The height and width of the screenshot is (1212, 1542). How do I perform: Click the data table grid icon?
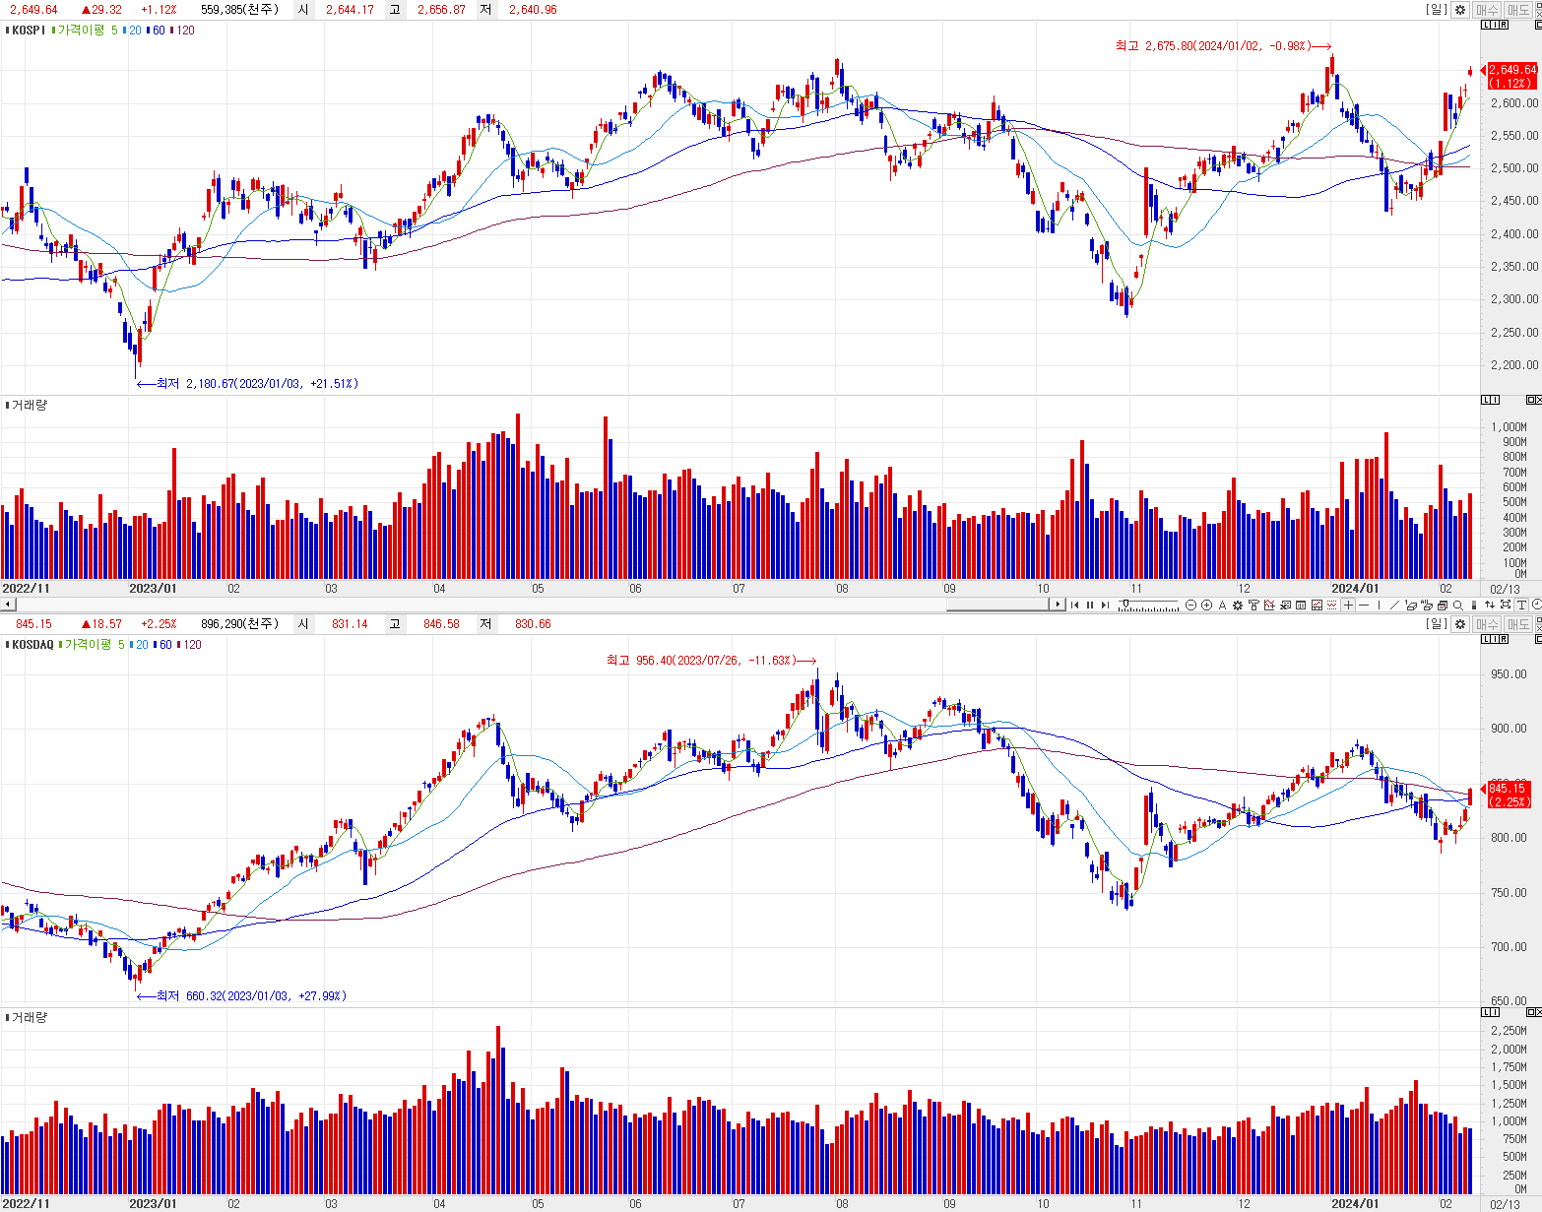1301,605
